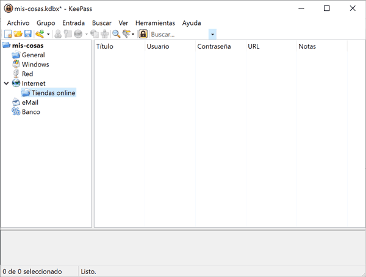Open a database with the folder icon
The height and width of the screenshot is (277, 366).
pos(18,34)
